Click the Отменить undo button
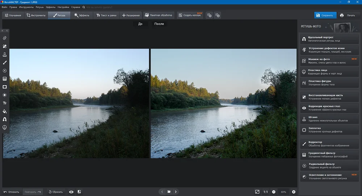This screenshot has height=196, width=362. coord(12,192)
